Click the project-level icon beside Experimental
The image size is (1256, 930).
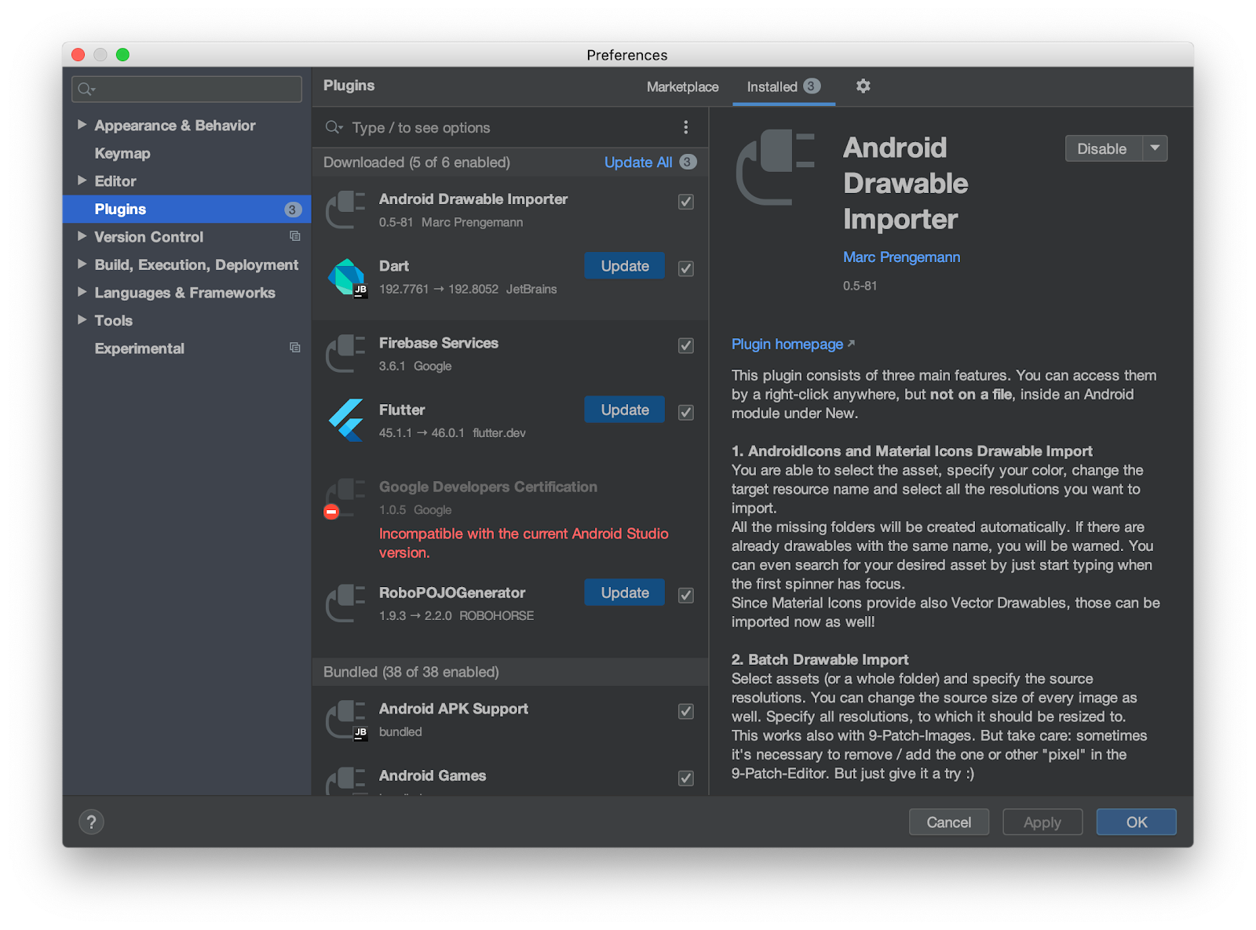[x=295, y=348]
